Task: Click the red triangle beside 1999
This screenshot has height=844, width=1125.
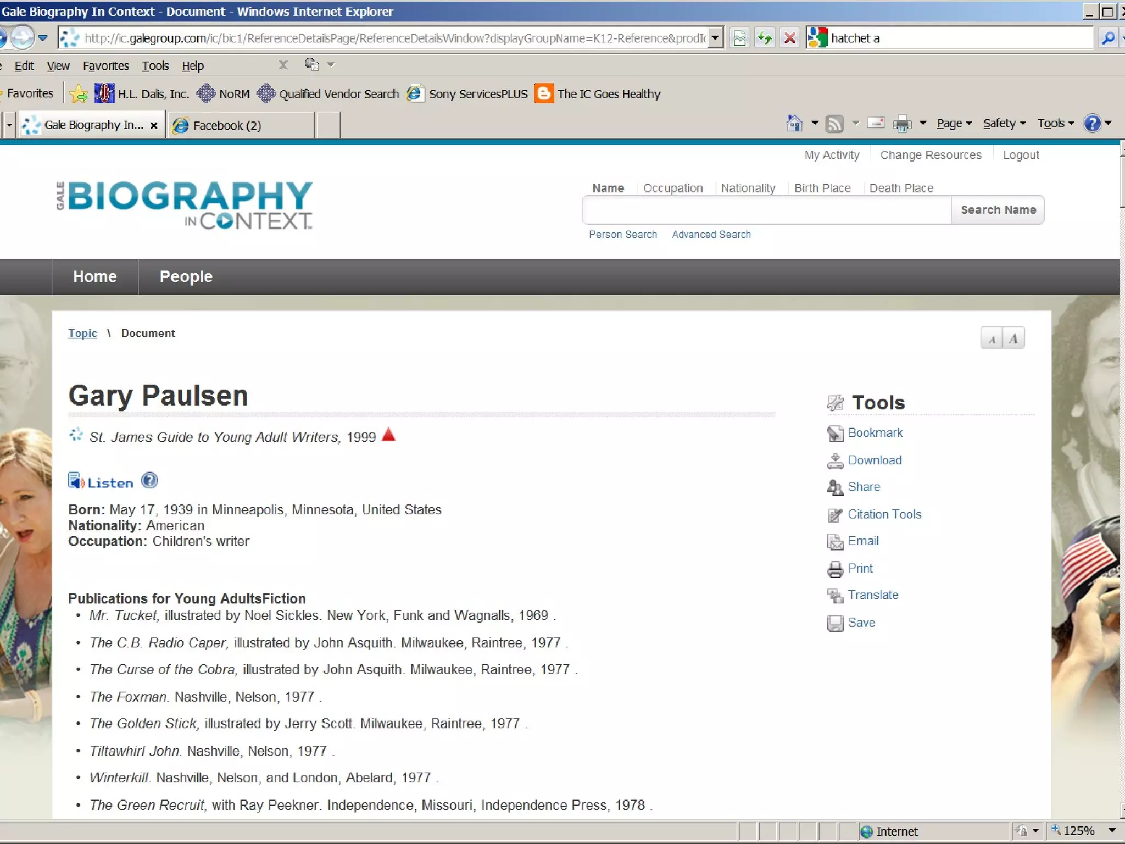Action: click(x=388, y=435)
